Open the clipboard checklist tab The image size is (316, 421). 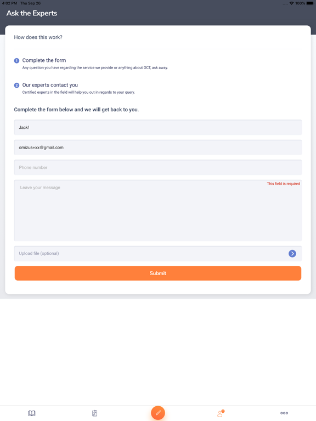coord(94,413)
